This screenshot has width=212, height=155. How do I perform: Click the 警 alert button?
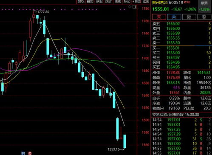(204, 17)
